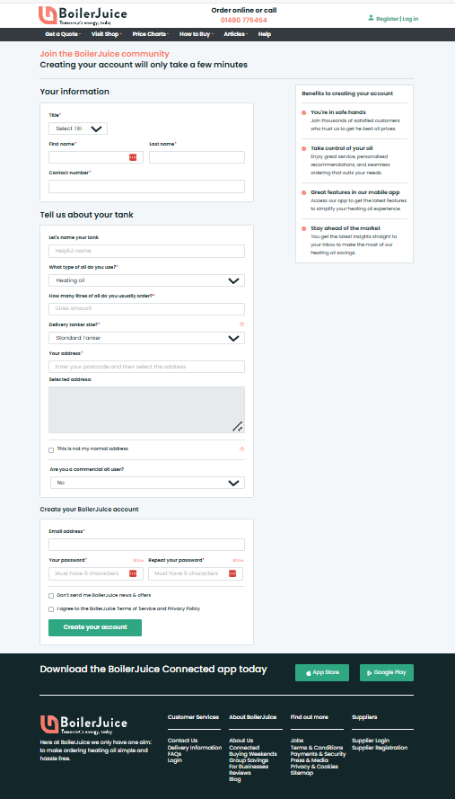
Task: Click password manager icon in First name field
Action: pyautogui.click(x=133, y=157)
